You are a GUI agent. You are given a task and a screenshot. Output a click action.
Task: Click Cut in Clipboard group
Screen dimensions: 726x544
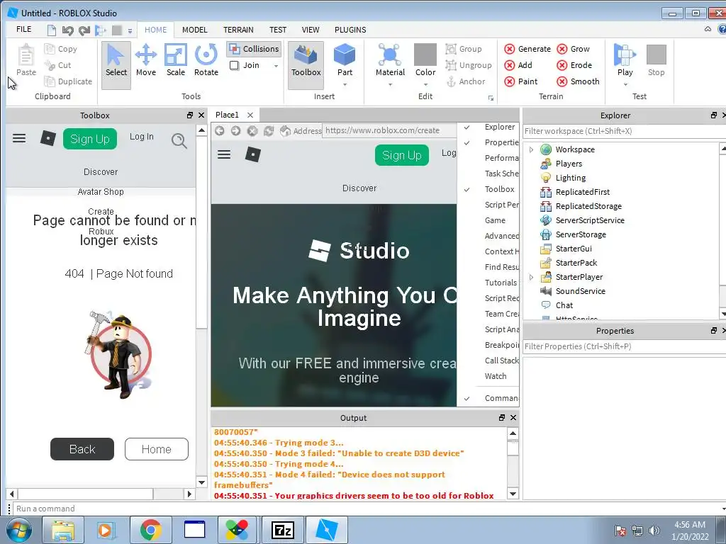click(58, 65)
